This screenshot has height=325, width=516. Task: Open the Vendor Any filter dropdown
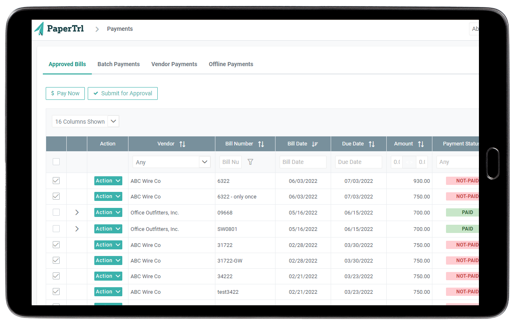[x=172, y=162]
